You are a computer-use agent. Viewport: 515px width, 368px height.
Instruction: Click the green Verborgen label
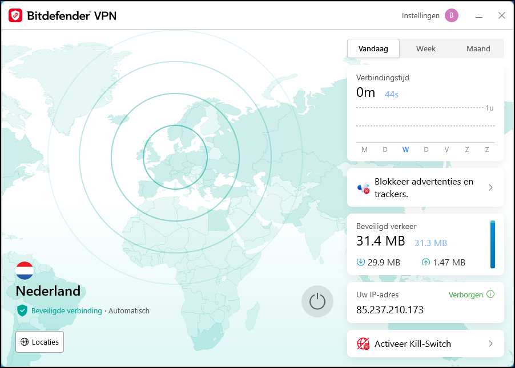pyautogui.click(x=466, y=295)
